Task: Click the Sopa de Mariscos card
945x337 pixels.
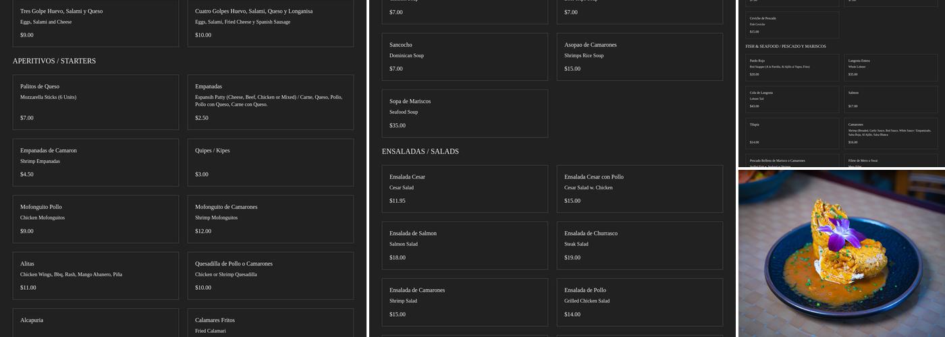Action: click(464, 113)
